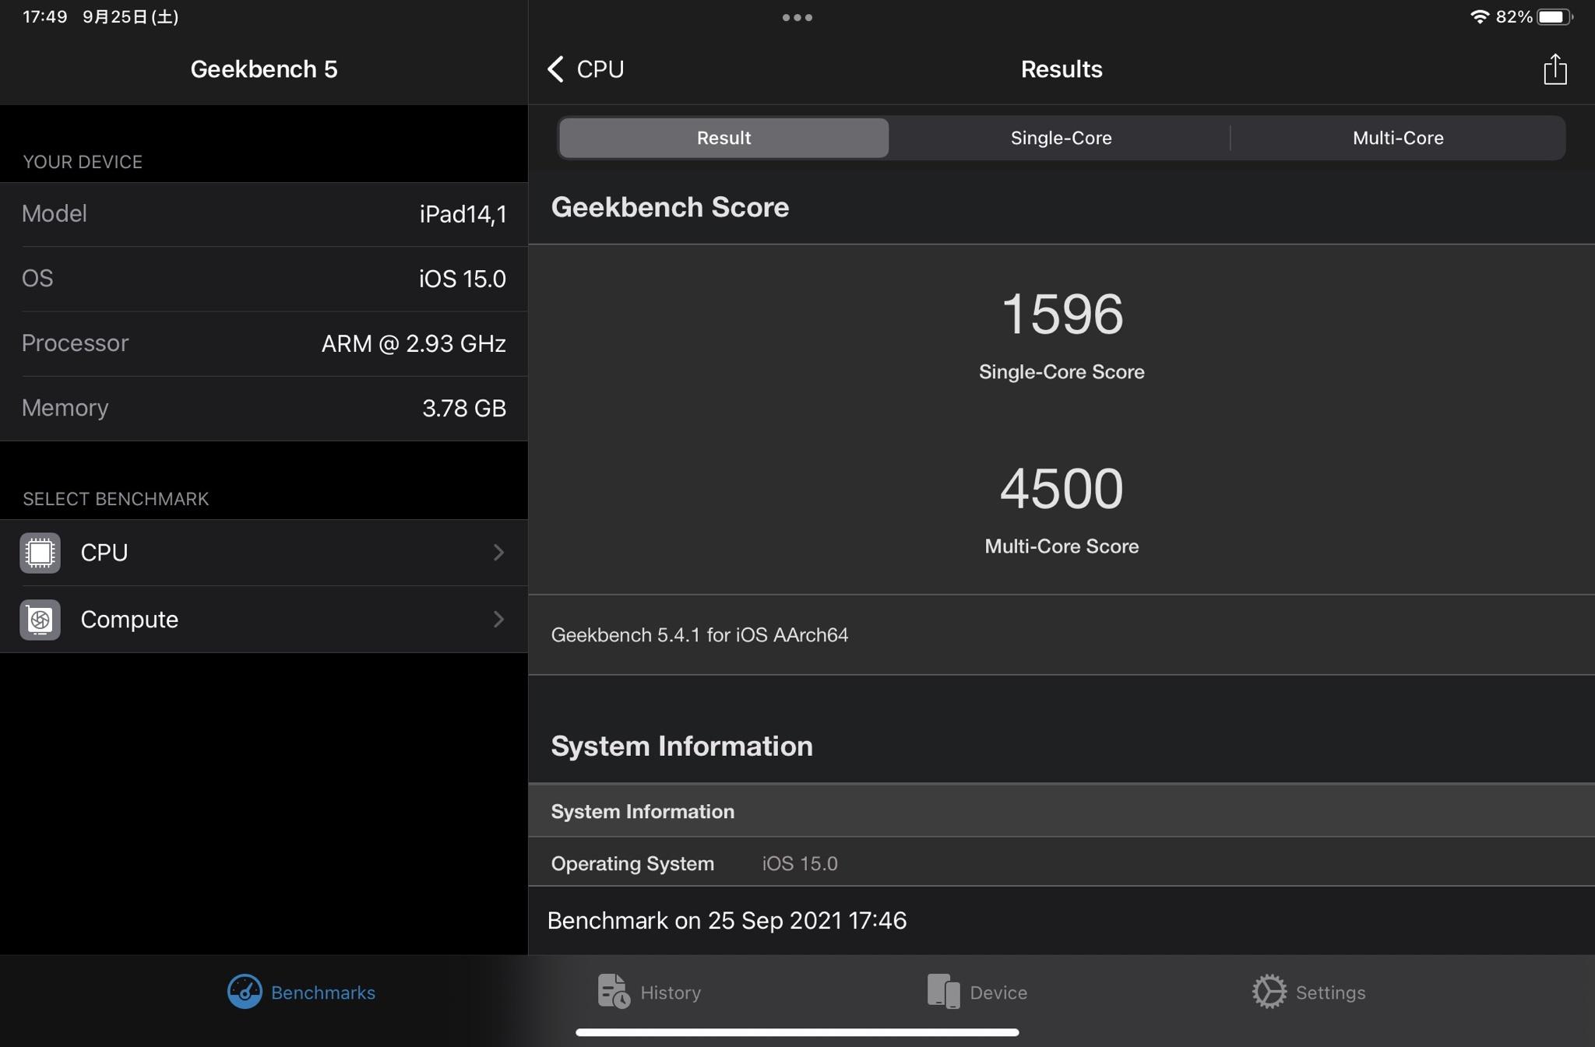
Task: Tap the iOS 15.0 OS value in sidebar
Action: 463,279
